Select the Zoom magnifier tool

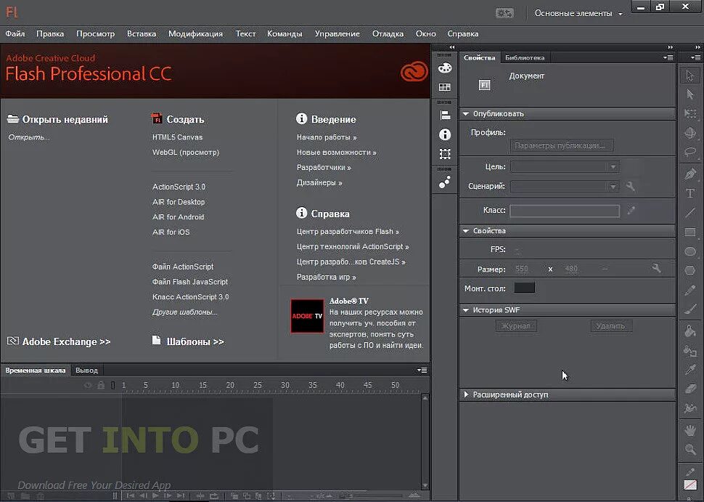click(x=690, y=450)
